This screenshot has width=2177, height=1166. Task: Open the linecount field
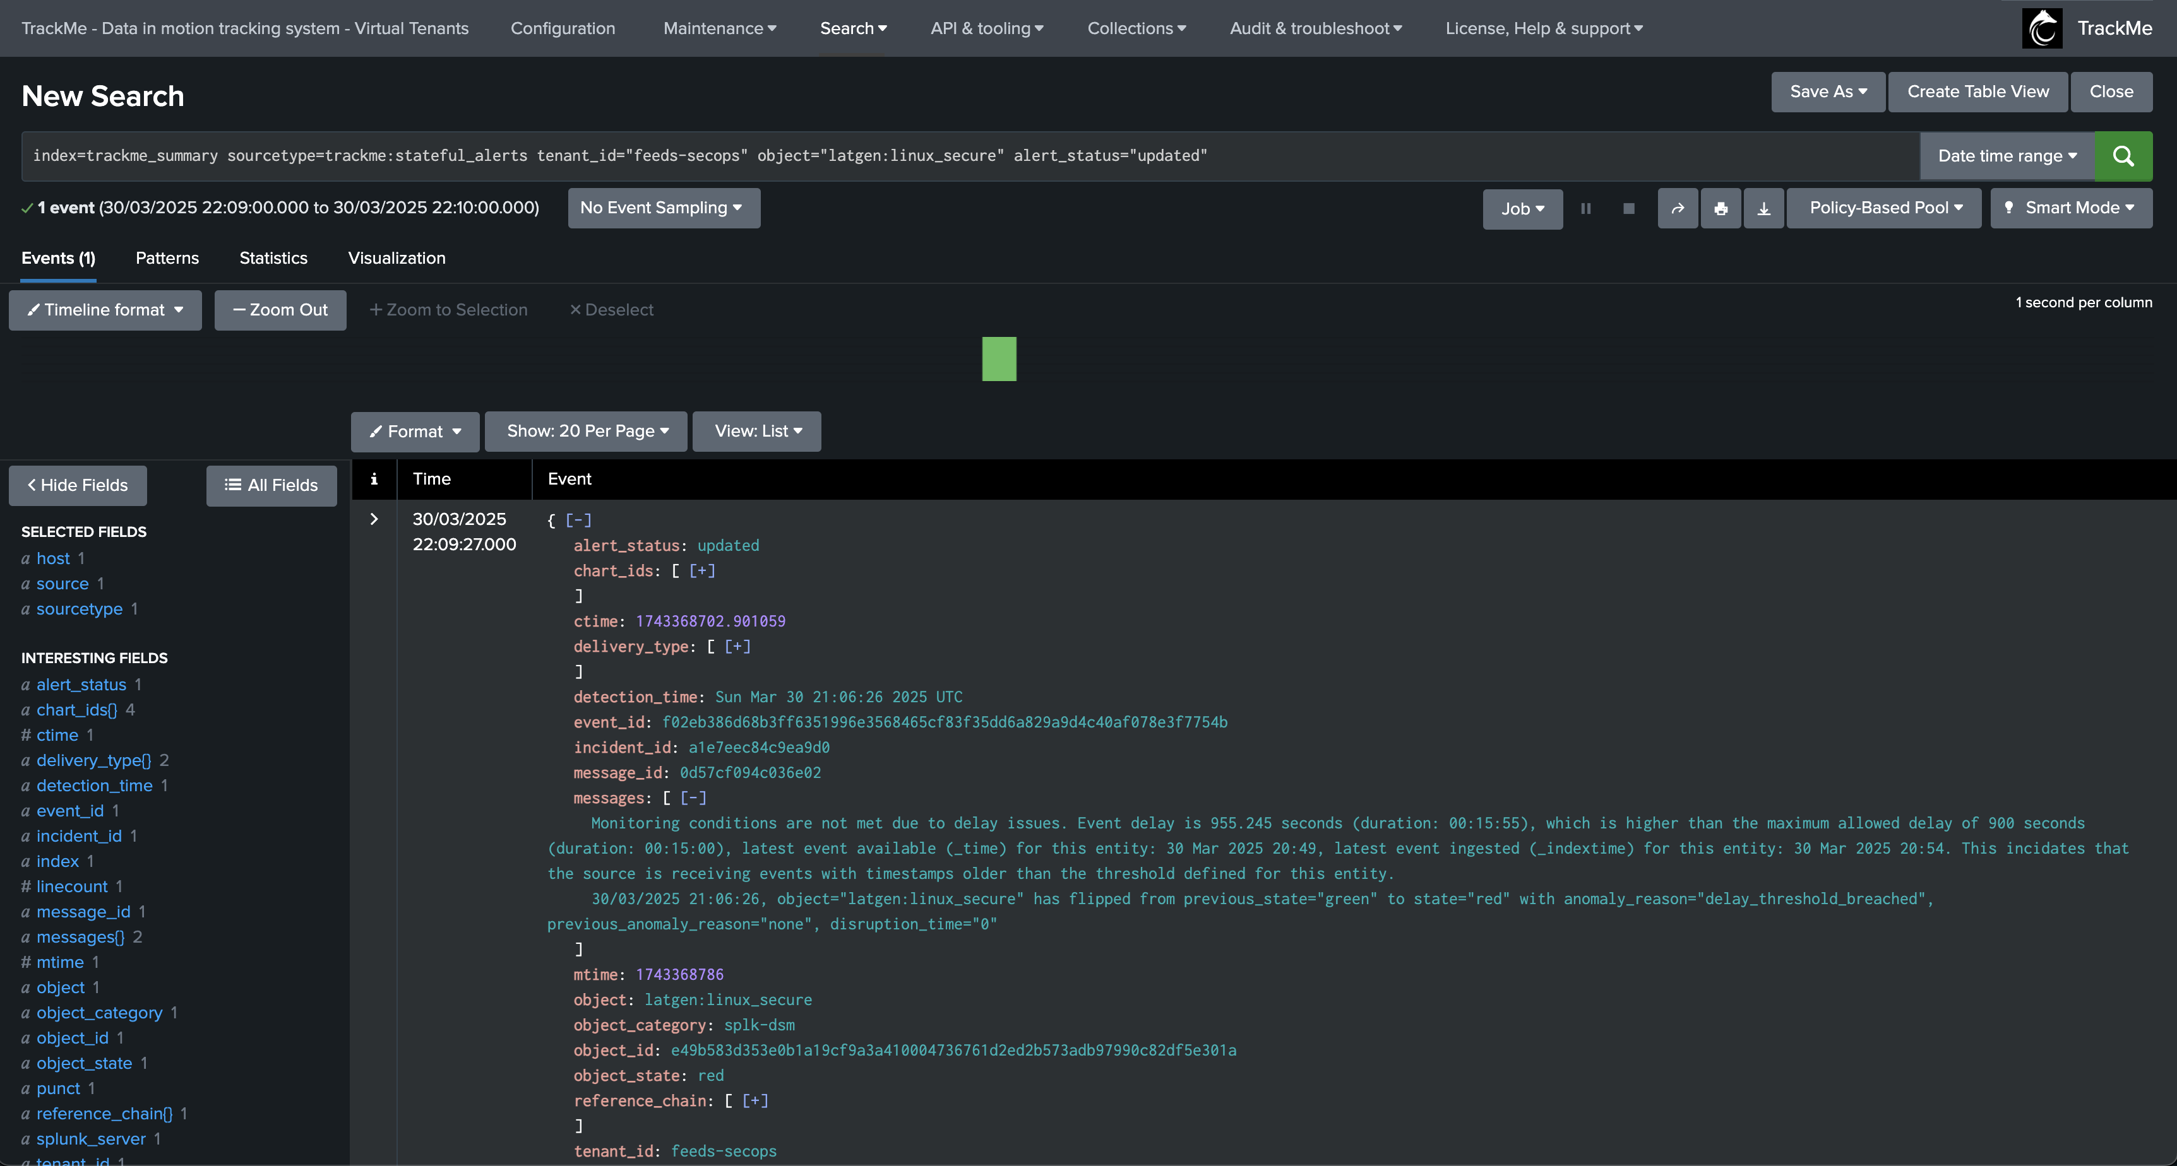coord(72,886)
